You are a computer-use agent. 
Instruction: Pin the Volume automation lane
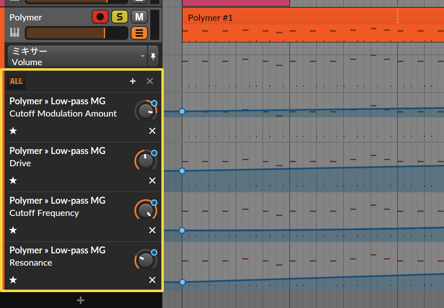point(153,56)
